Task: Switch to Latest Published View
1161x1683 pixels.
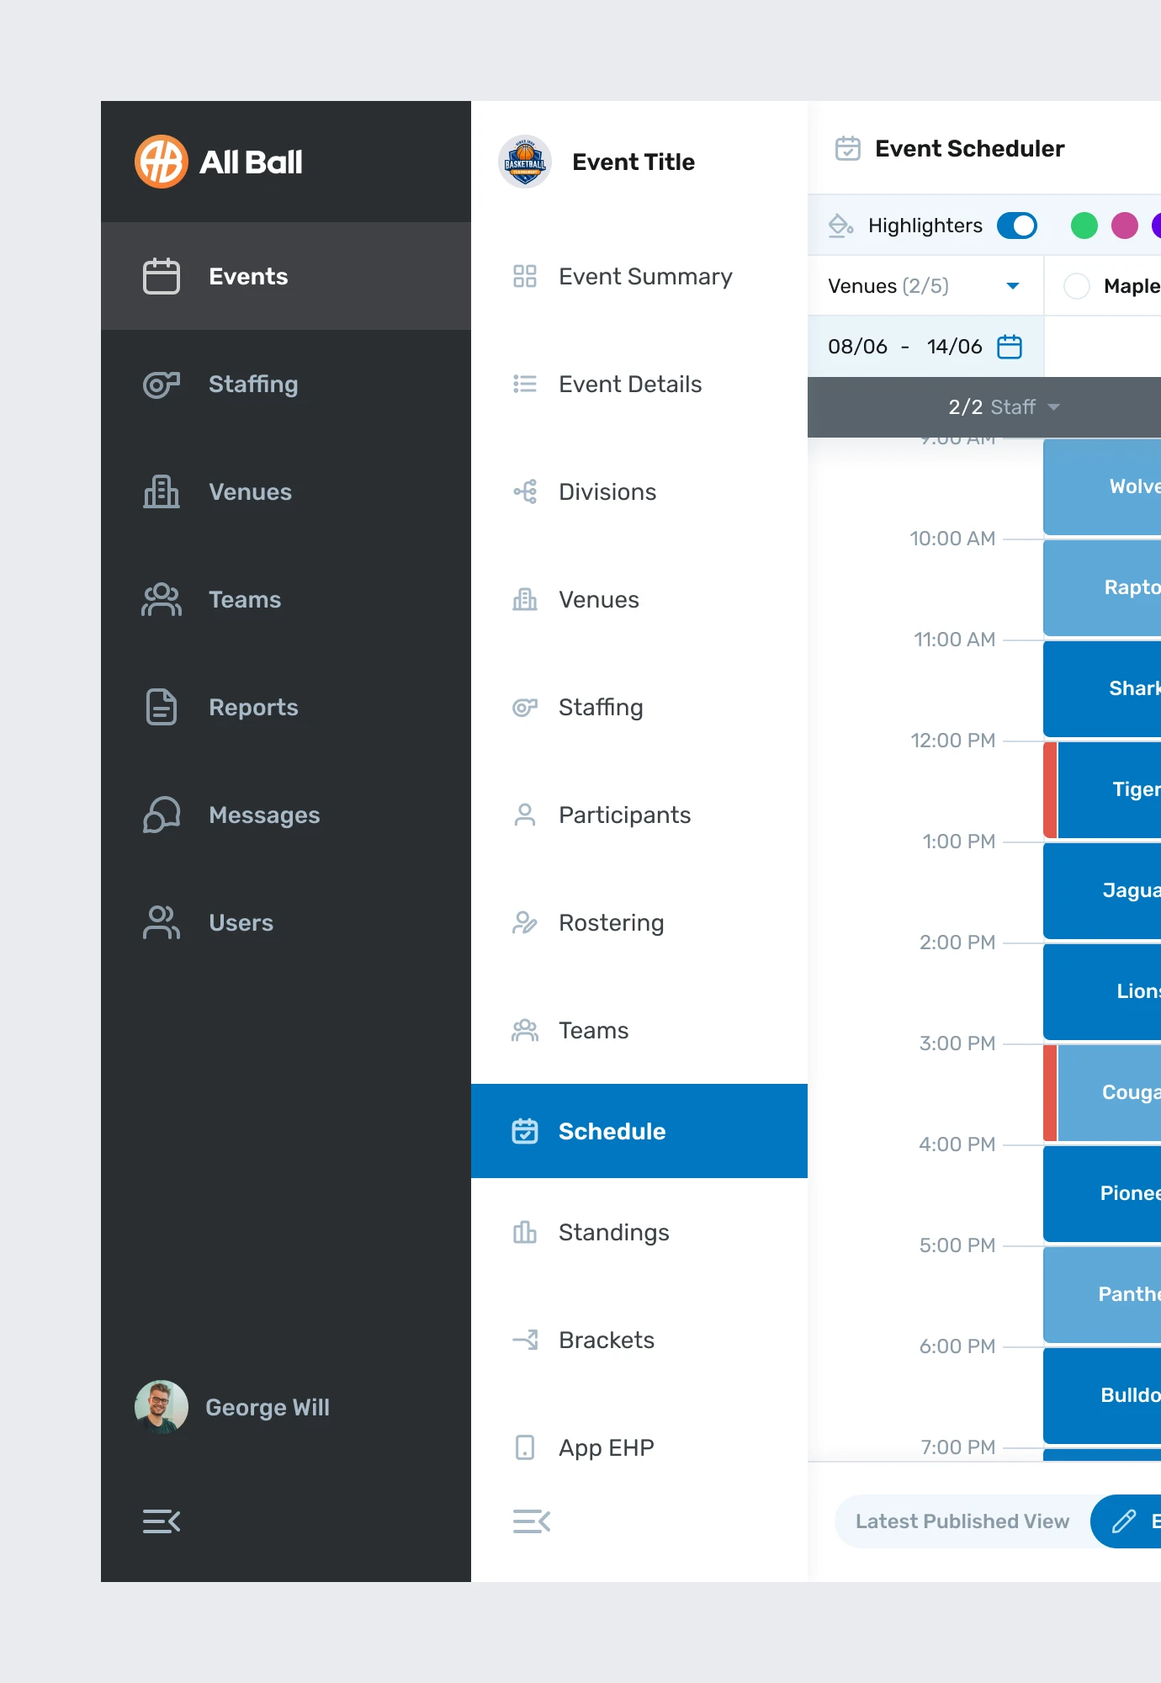Action: click(x=962, y=1521)
